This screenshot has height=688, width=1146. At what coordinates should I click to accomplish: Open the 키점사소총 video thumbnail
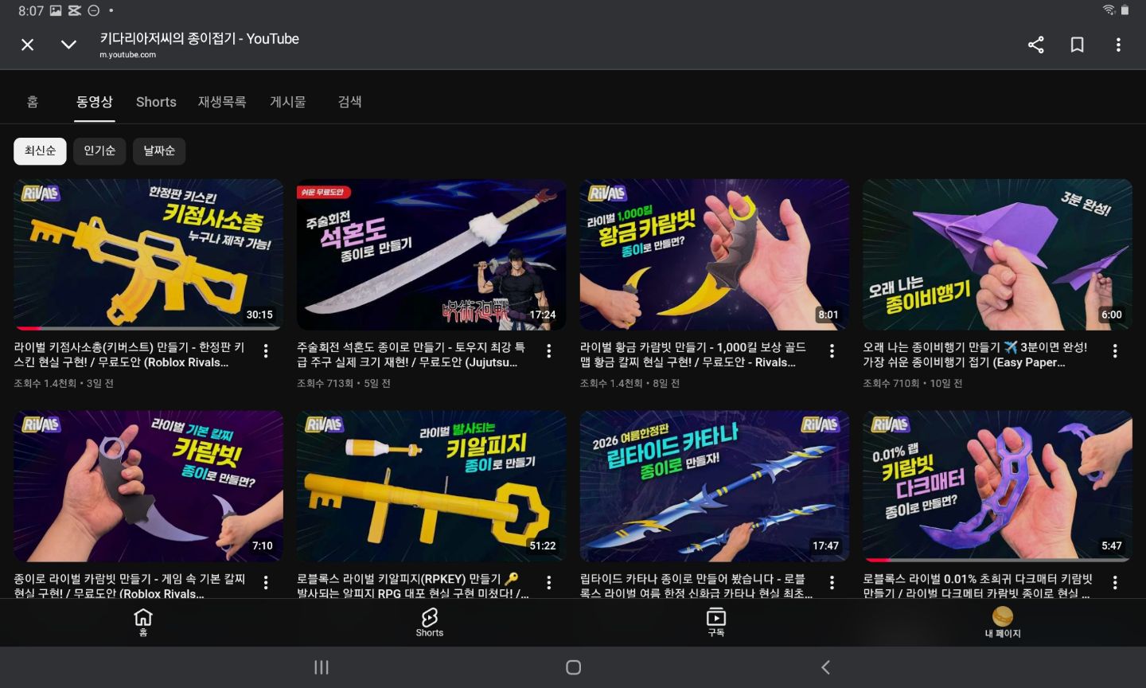(148, 254)
